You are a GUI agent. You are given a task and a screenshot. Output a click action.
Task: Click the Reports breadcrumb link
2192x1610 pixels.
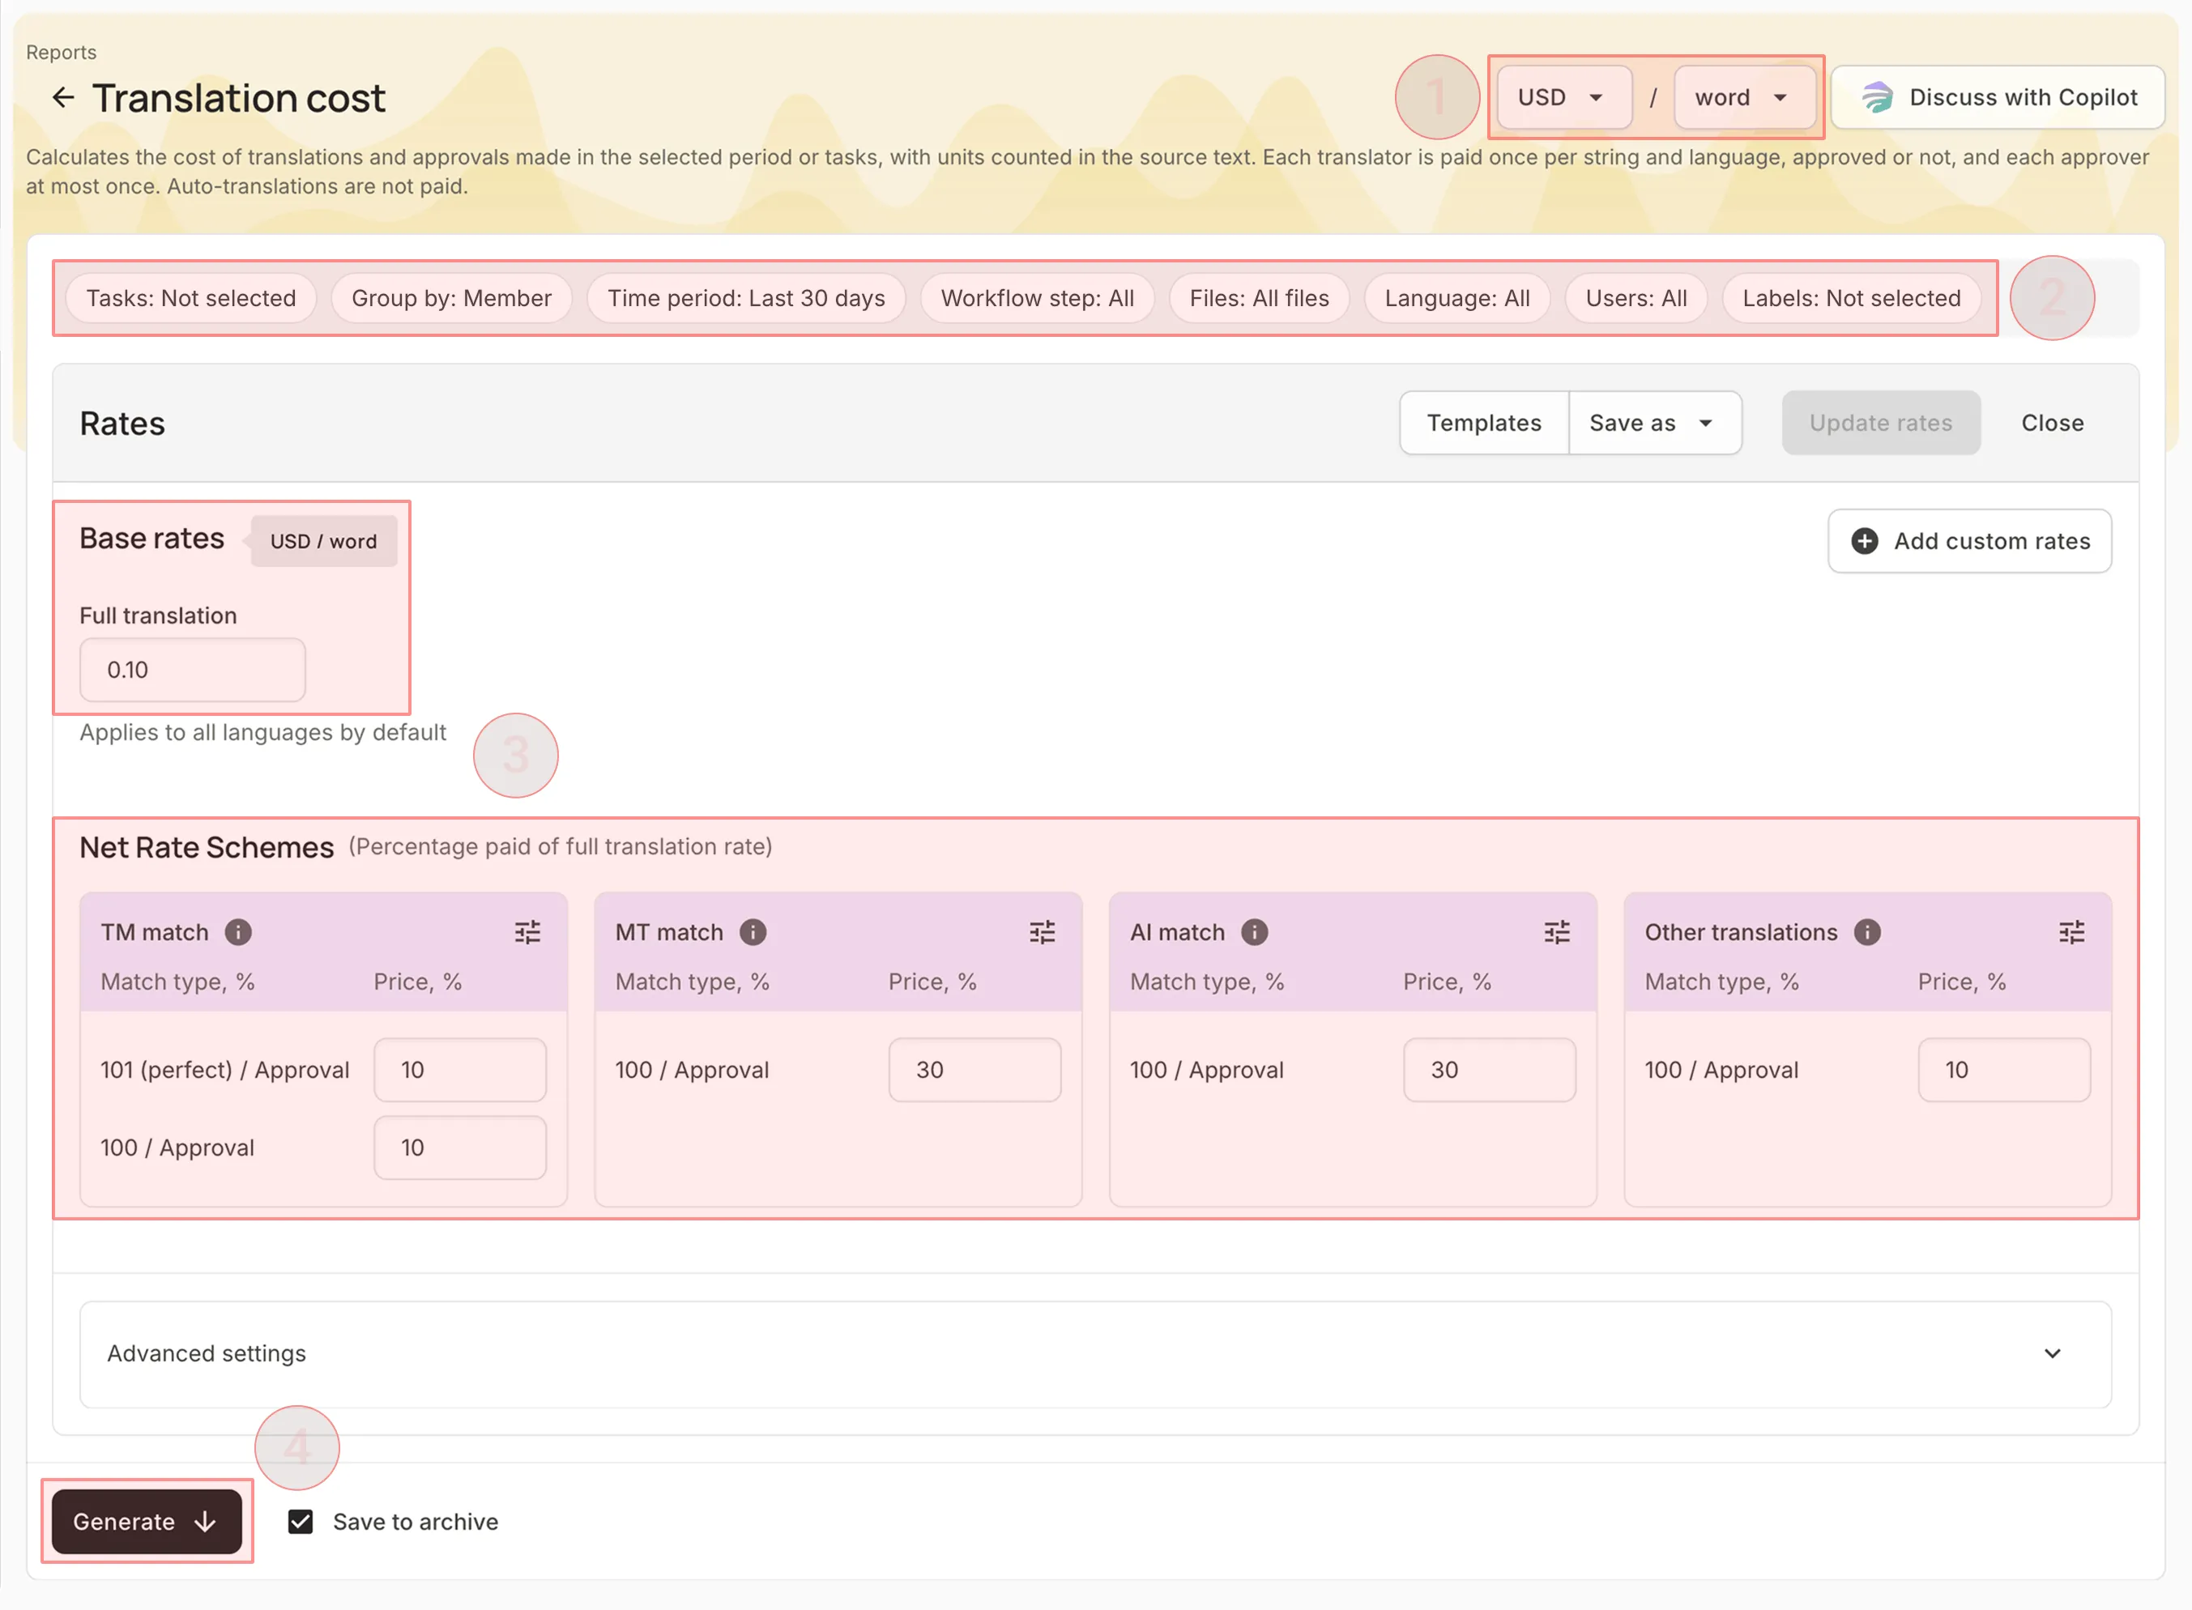point(62,53)
